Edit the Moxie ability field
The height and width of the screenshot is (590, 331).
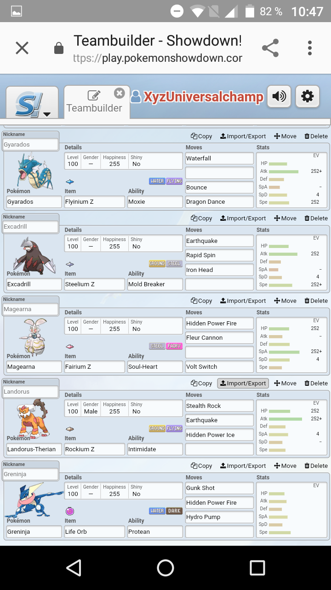[155, 202]
